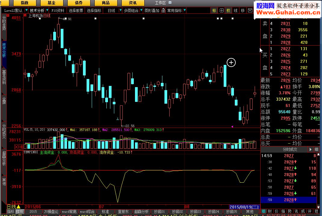Switch to the 指标 bottom tab

point(11,211)
